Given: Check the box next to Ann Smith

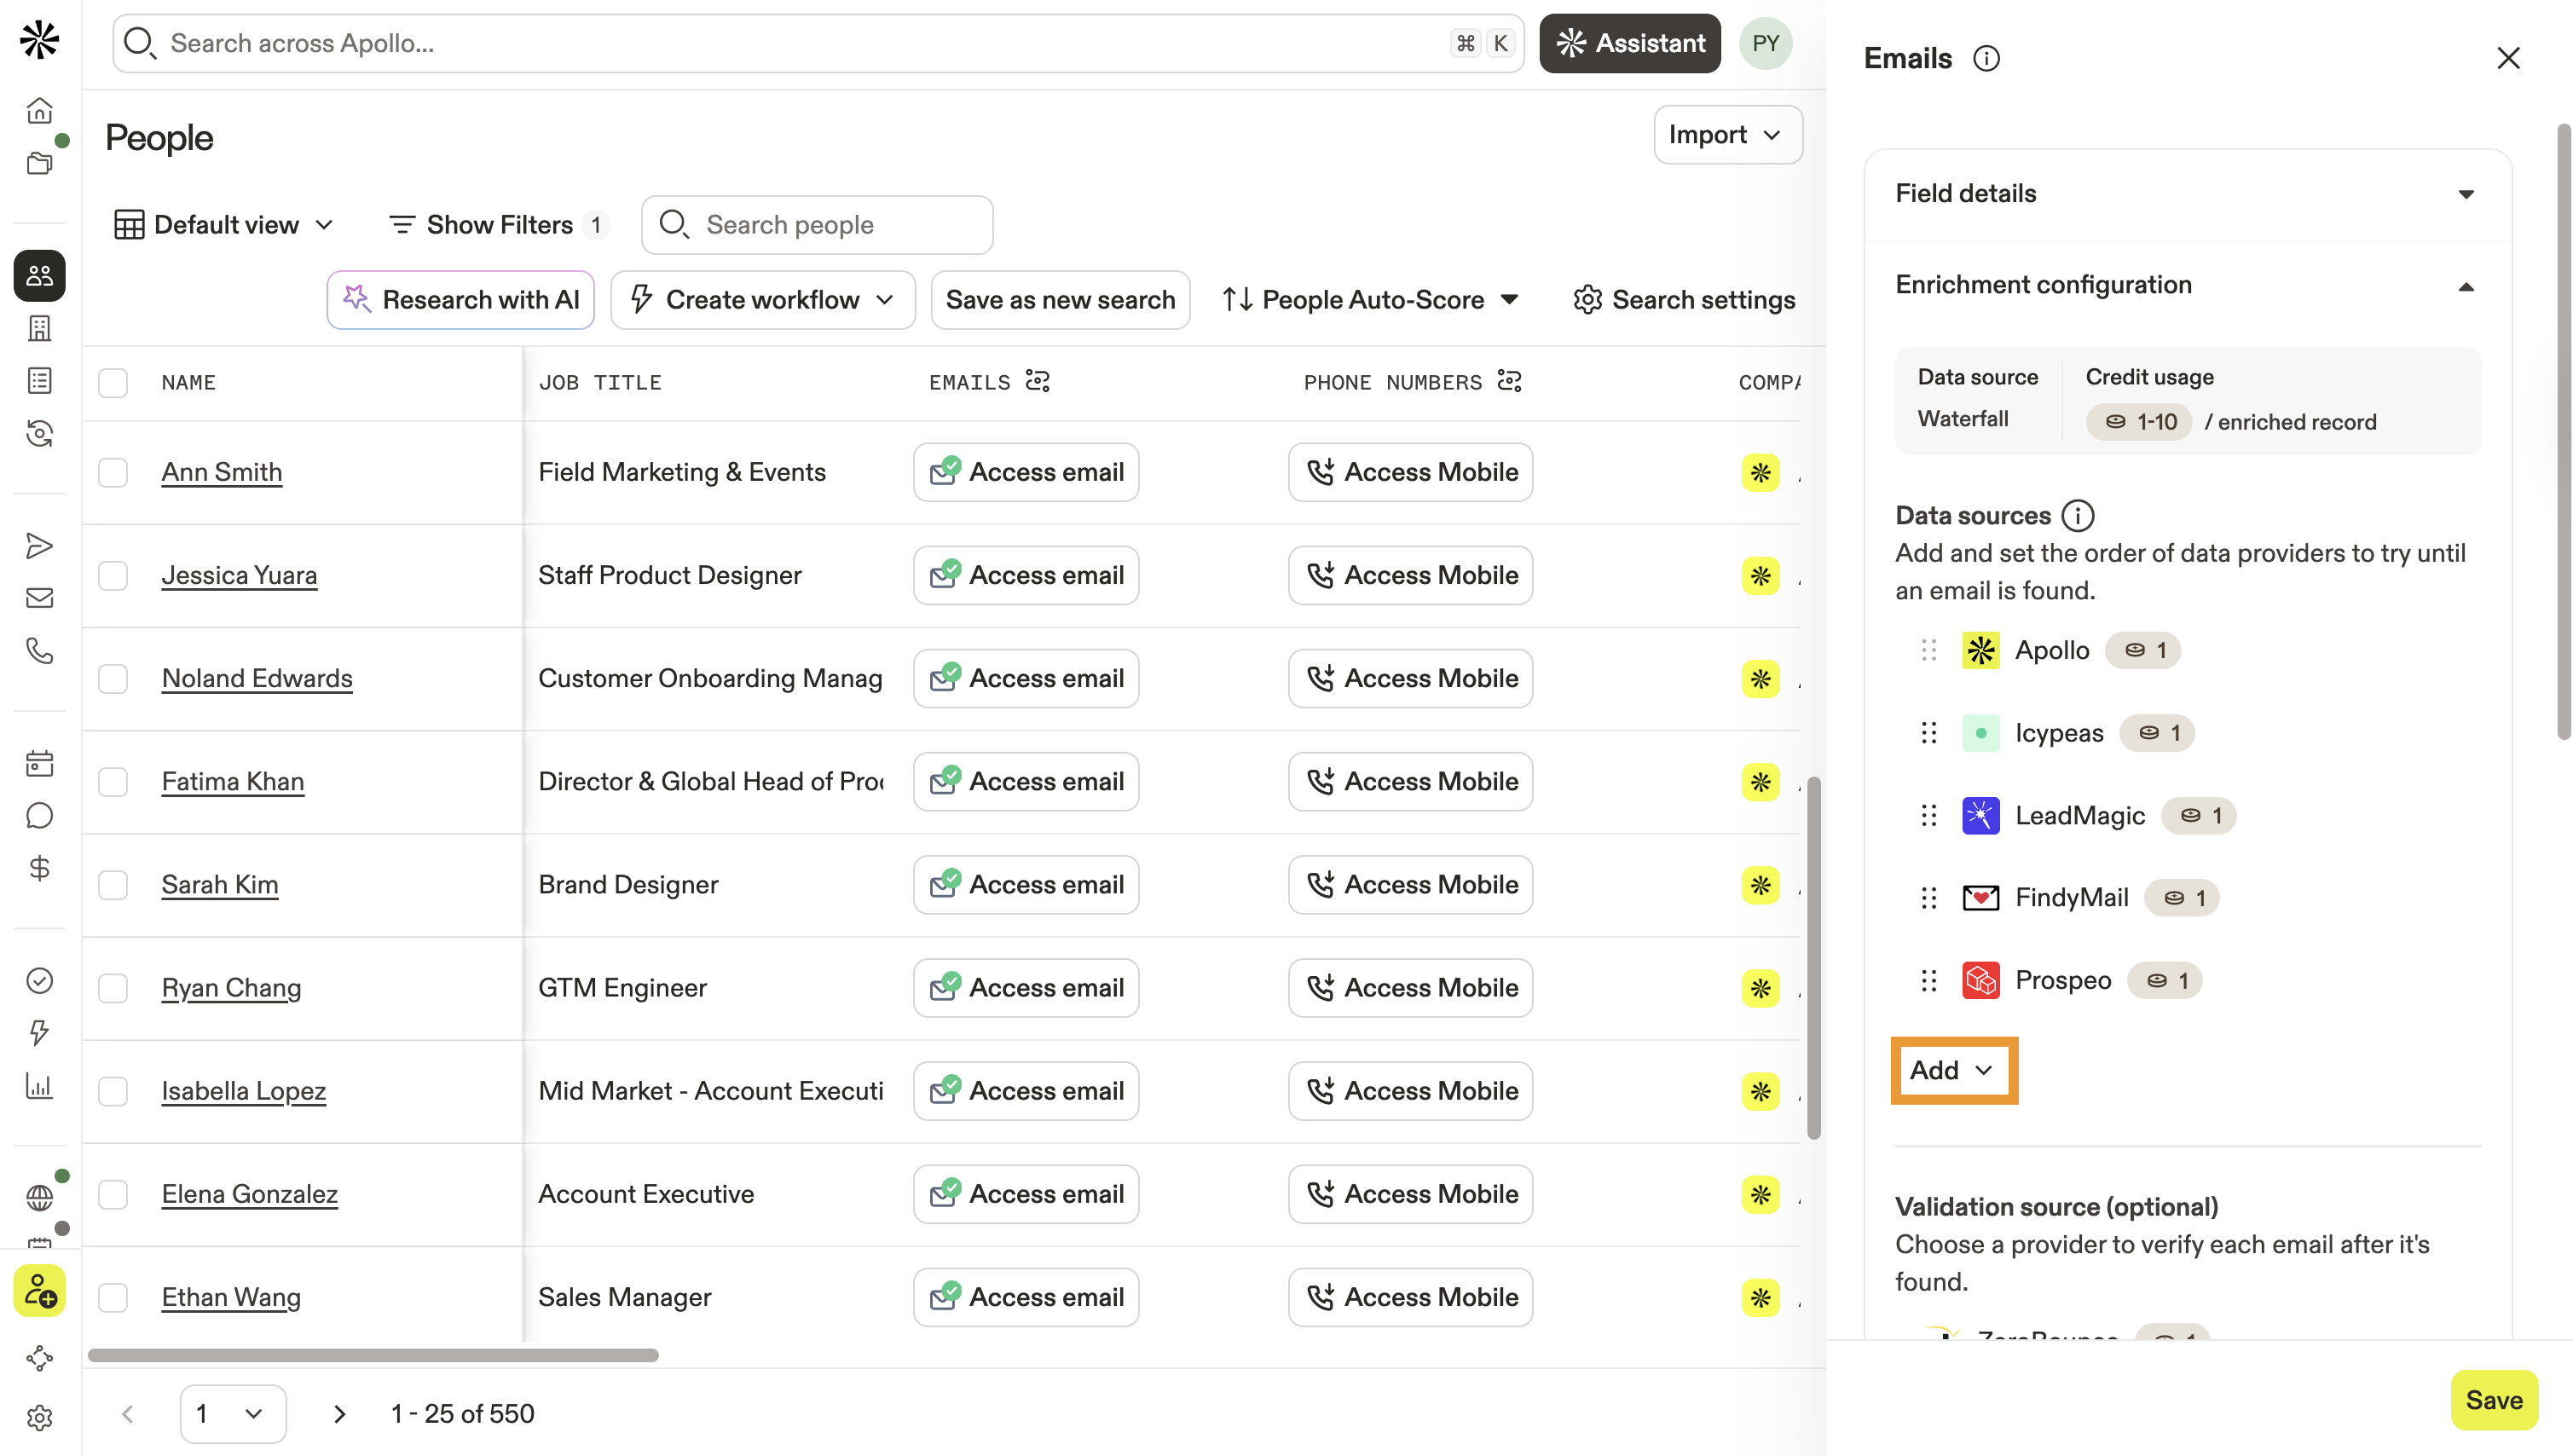Looking at the screenshot, I should click(113, 472).
